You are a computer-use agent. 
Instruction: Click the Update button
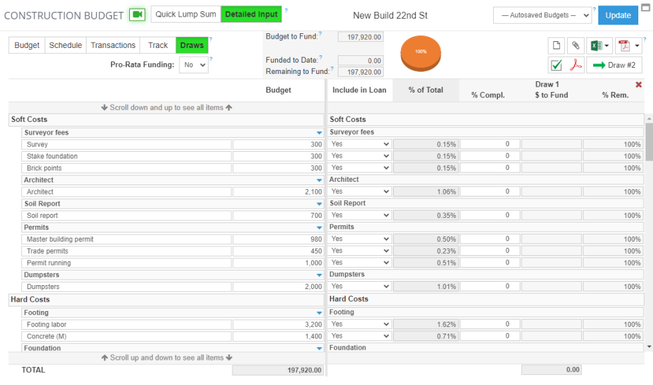coord(618,15)
